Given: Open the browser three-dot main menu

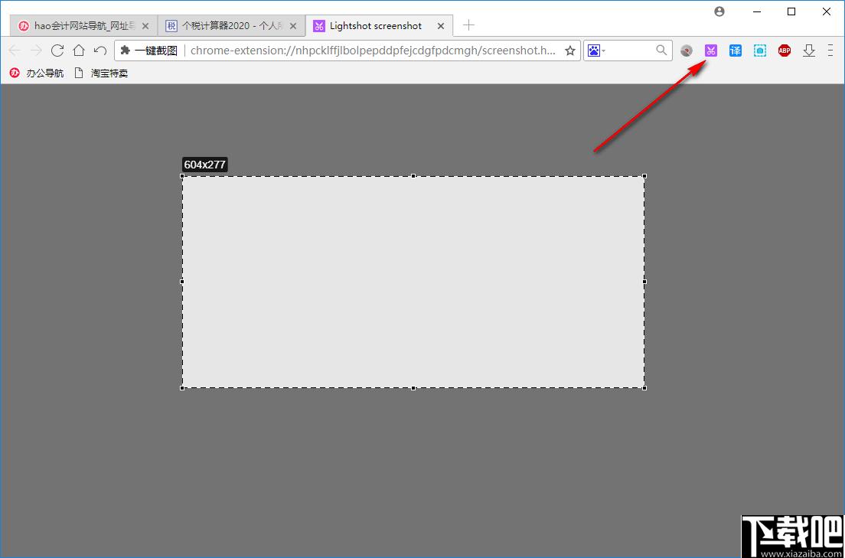Looking at the screenshot, I should [x=830, y=51].
